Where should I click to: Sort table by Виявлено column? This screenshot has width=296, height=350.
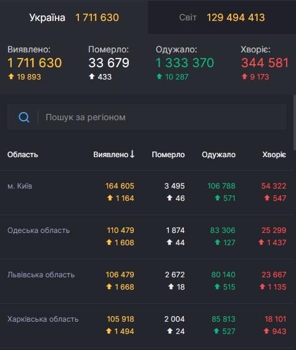pos(113,155)
